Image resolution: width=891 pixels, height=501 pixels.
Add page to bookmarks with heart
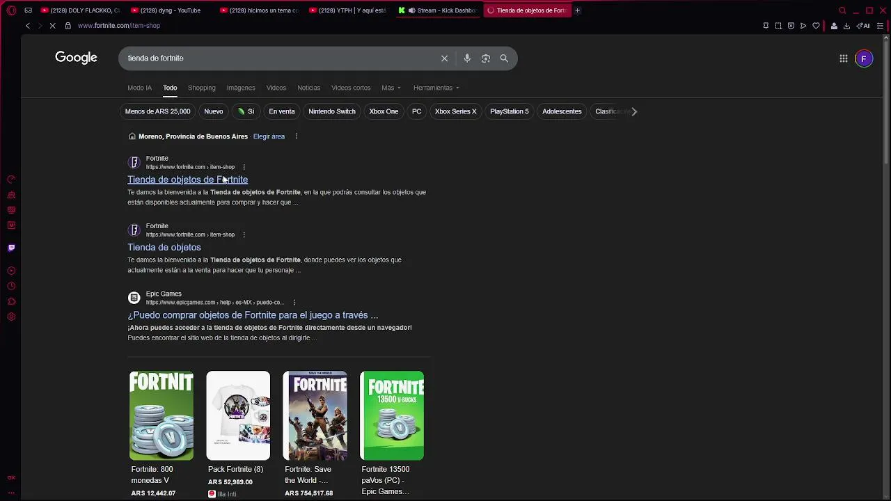pyautogui.click(x=816, y=26)
